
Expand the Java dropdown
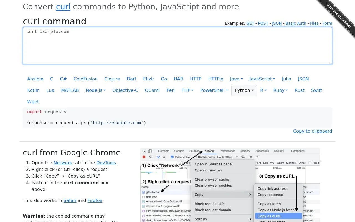click(x=236, y=79)
